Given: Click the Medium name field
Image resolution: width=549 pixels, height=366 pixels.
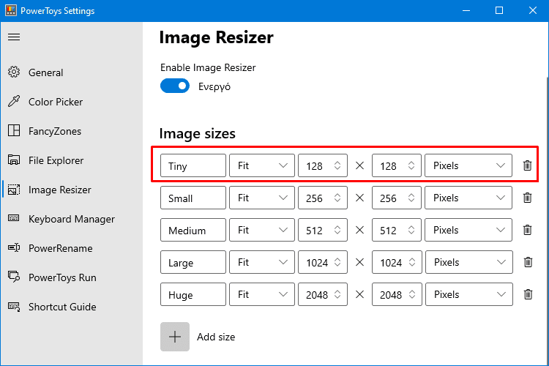Looking at the screenshot, I should click(x=193, y=230).
